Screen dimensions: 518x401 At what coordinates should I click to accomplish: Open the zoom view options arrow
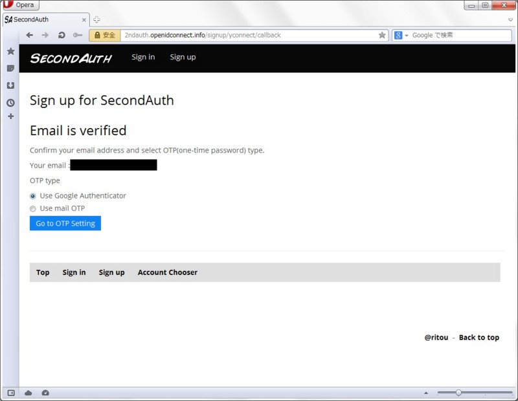pos(426,393)
